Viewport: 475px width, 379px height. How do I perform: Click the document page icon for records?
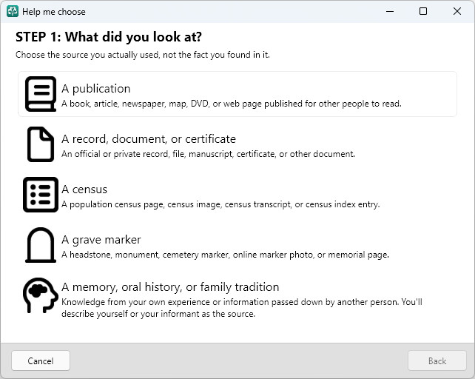point(41,144)
